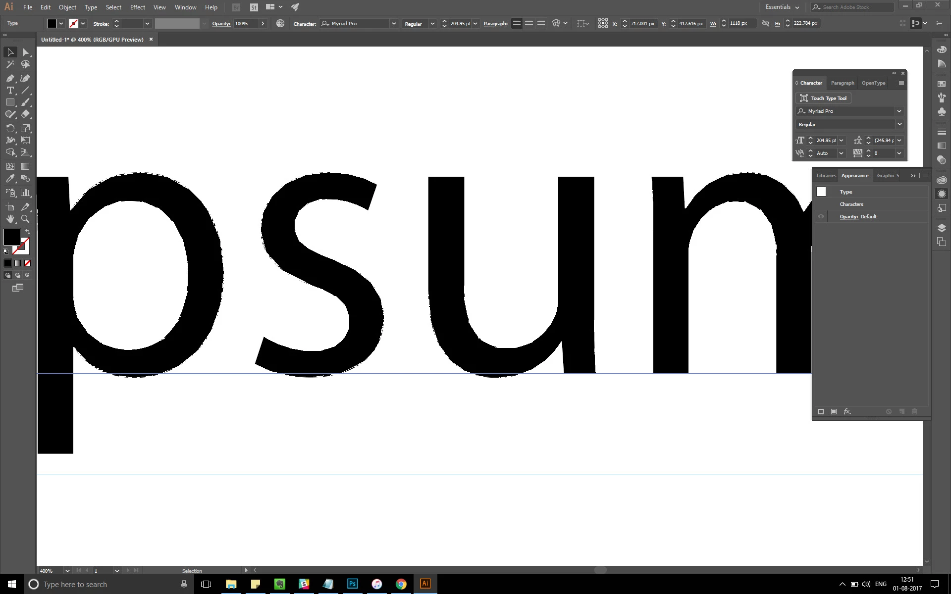Open Photoshop from the Windows taskbar
This screenshot has height=594, width=951.
(x=352, y=584)
